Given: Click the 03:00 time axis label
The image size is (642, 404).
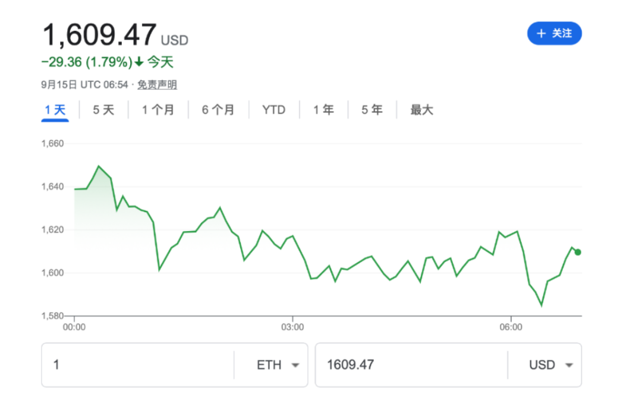Looking at the screenshot, I should pos(292,327).
